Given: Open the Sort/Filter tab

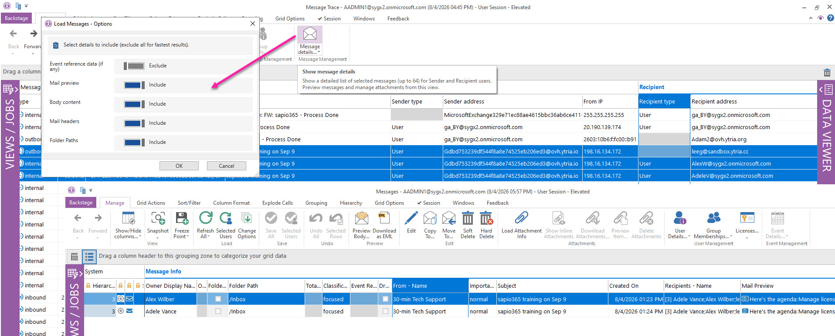Looking at the screenshot, I should point(189,203).
